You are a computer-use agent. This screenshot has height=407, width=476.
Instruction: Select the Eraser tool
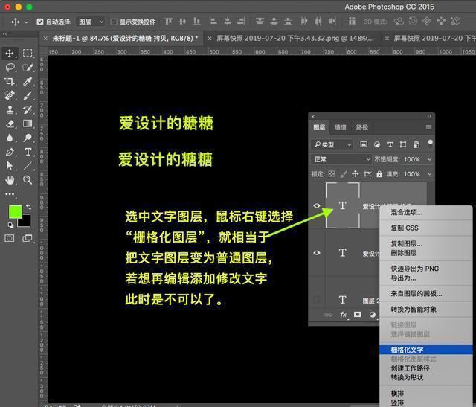pyautogui.click(x=10, y=124)
